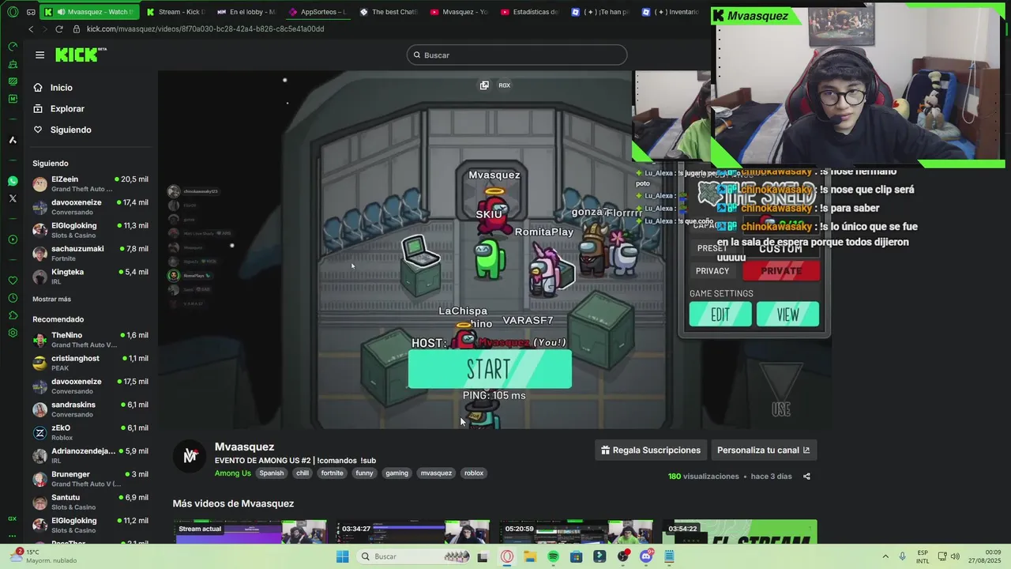
Task: Switch to En el lobby tab
Action: coord(246,12)
